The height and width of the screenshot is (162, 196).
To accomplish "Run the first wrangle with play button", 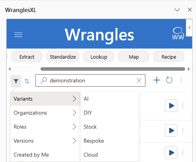I will pyautogui.click(x=171, y=106).
